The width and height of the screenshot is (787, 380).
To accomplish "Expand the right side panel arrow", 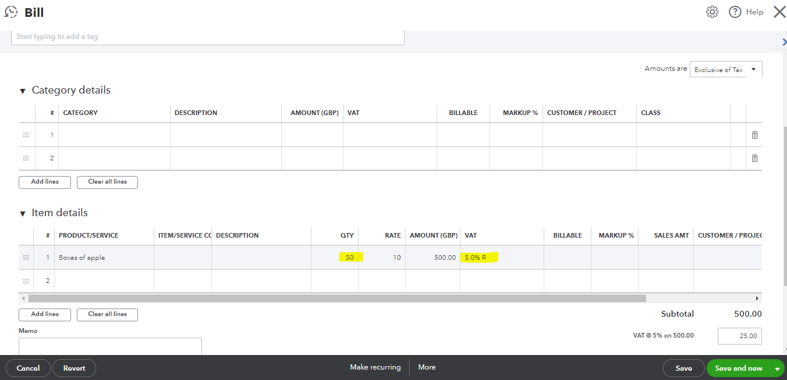I will pos(783,42).
